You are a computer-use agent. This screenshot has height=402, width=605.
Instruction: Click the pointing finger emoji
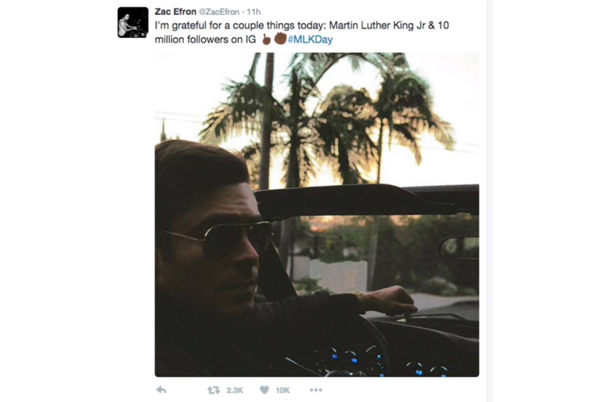coord(266,39)
